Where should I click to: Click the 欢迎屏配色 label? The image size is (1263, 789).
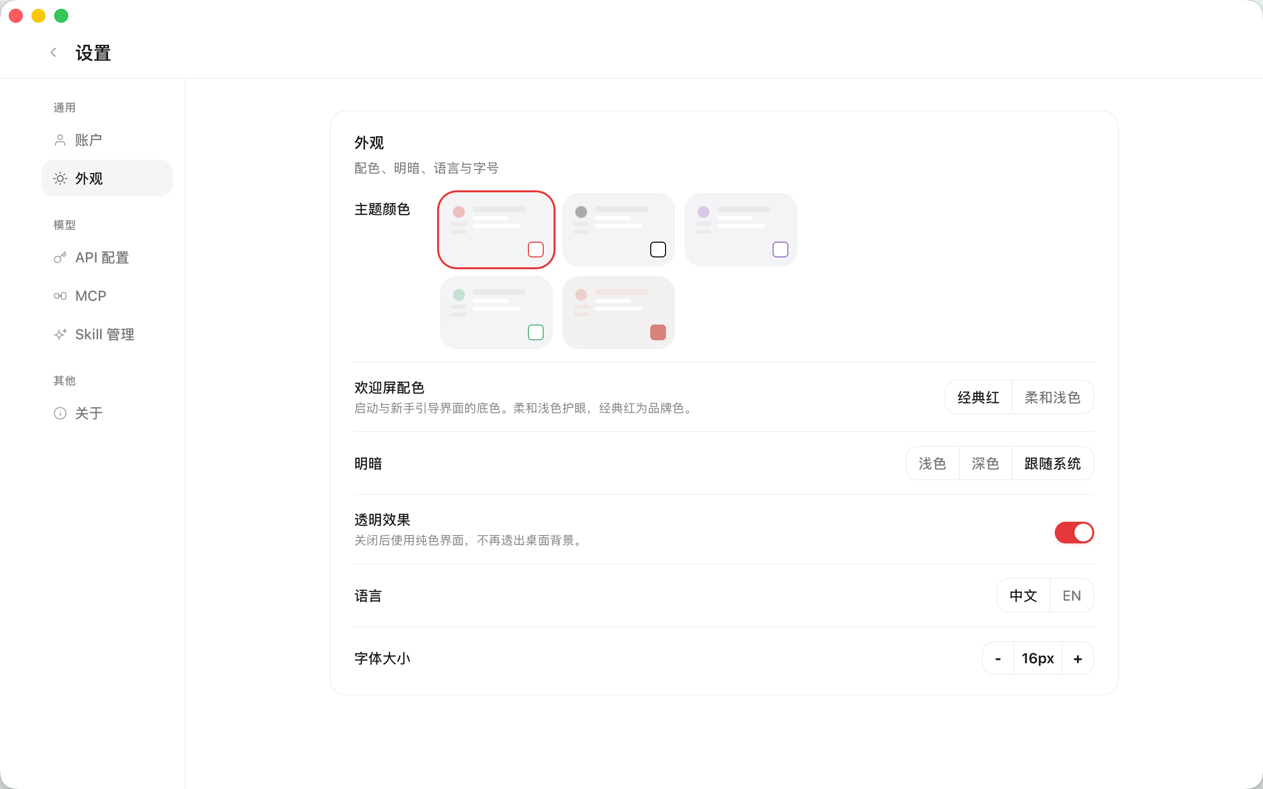(x=389, y=388)
